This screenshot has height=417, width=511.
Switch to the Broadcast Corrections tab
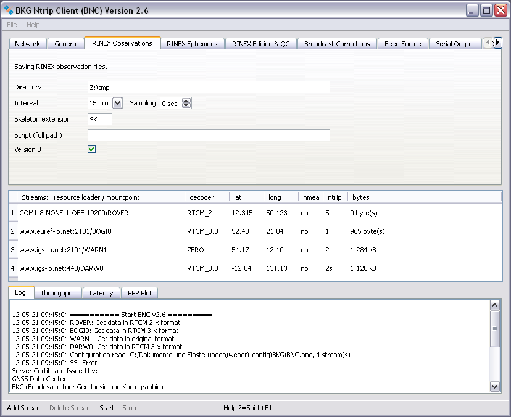tap(336, 44)
